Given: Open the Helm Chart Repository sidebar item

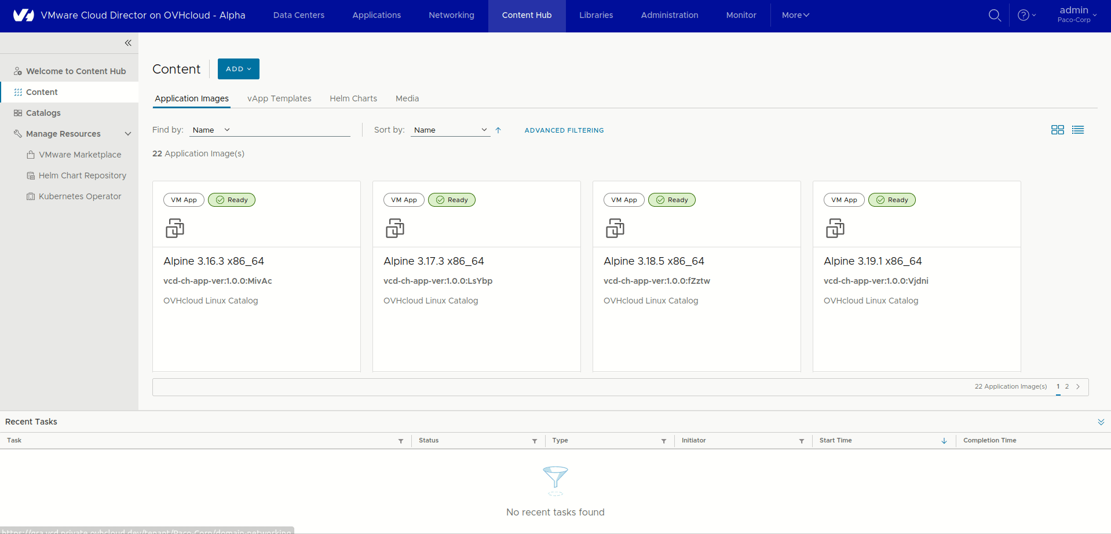Looking at the screenshot, I should 82,175.
